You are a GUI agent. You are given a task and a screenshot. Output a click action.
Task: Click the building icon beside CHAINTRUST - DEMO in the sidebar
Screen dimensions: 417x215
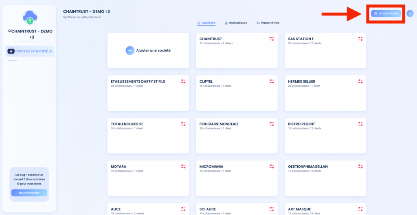10,31
